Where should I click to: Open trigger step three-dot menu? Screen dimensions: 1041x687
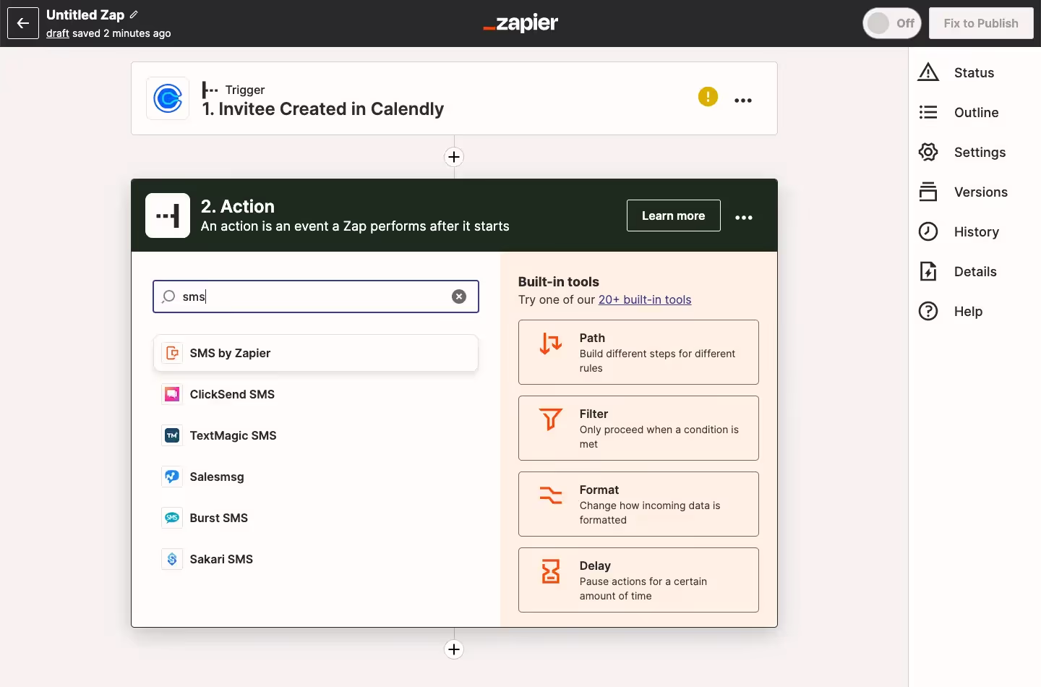click(743, 101)
